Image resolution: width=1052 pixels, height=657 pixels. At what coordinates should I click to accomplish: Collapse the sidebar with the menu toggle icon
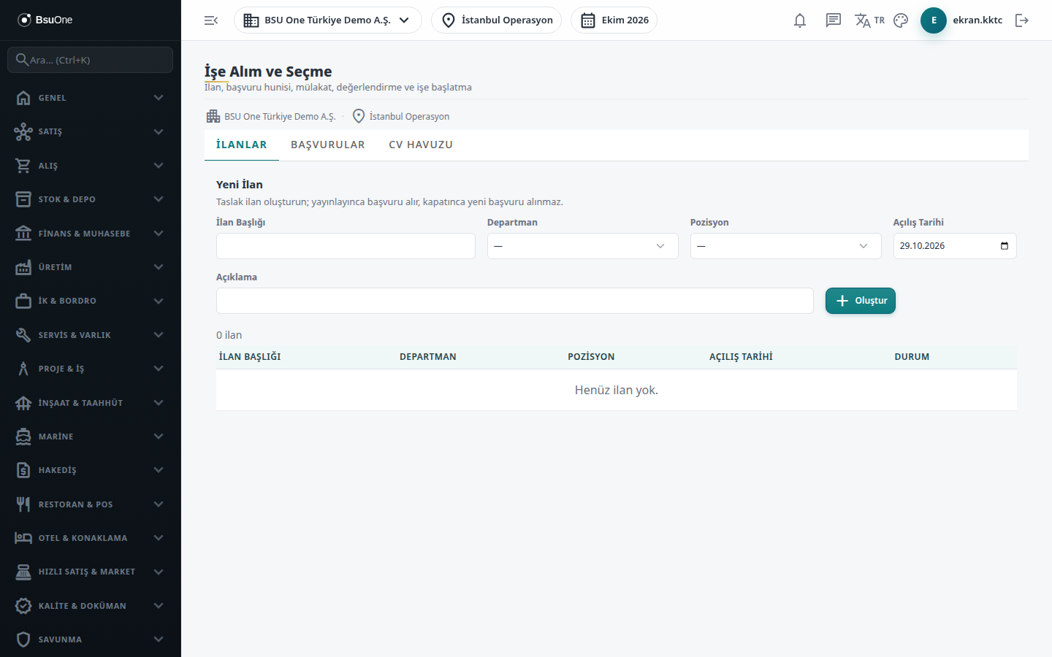pyautogui.click(x=211, y=20)
